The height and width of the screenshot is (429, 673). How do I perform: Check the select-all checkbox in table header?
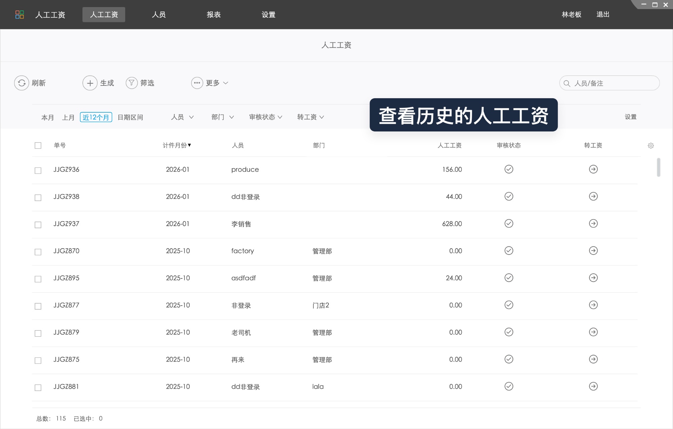(x=38, y=145)
